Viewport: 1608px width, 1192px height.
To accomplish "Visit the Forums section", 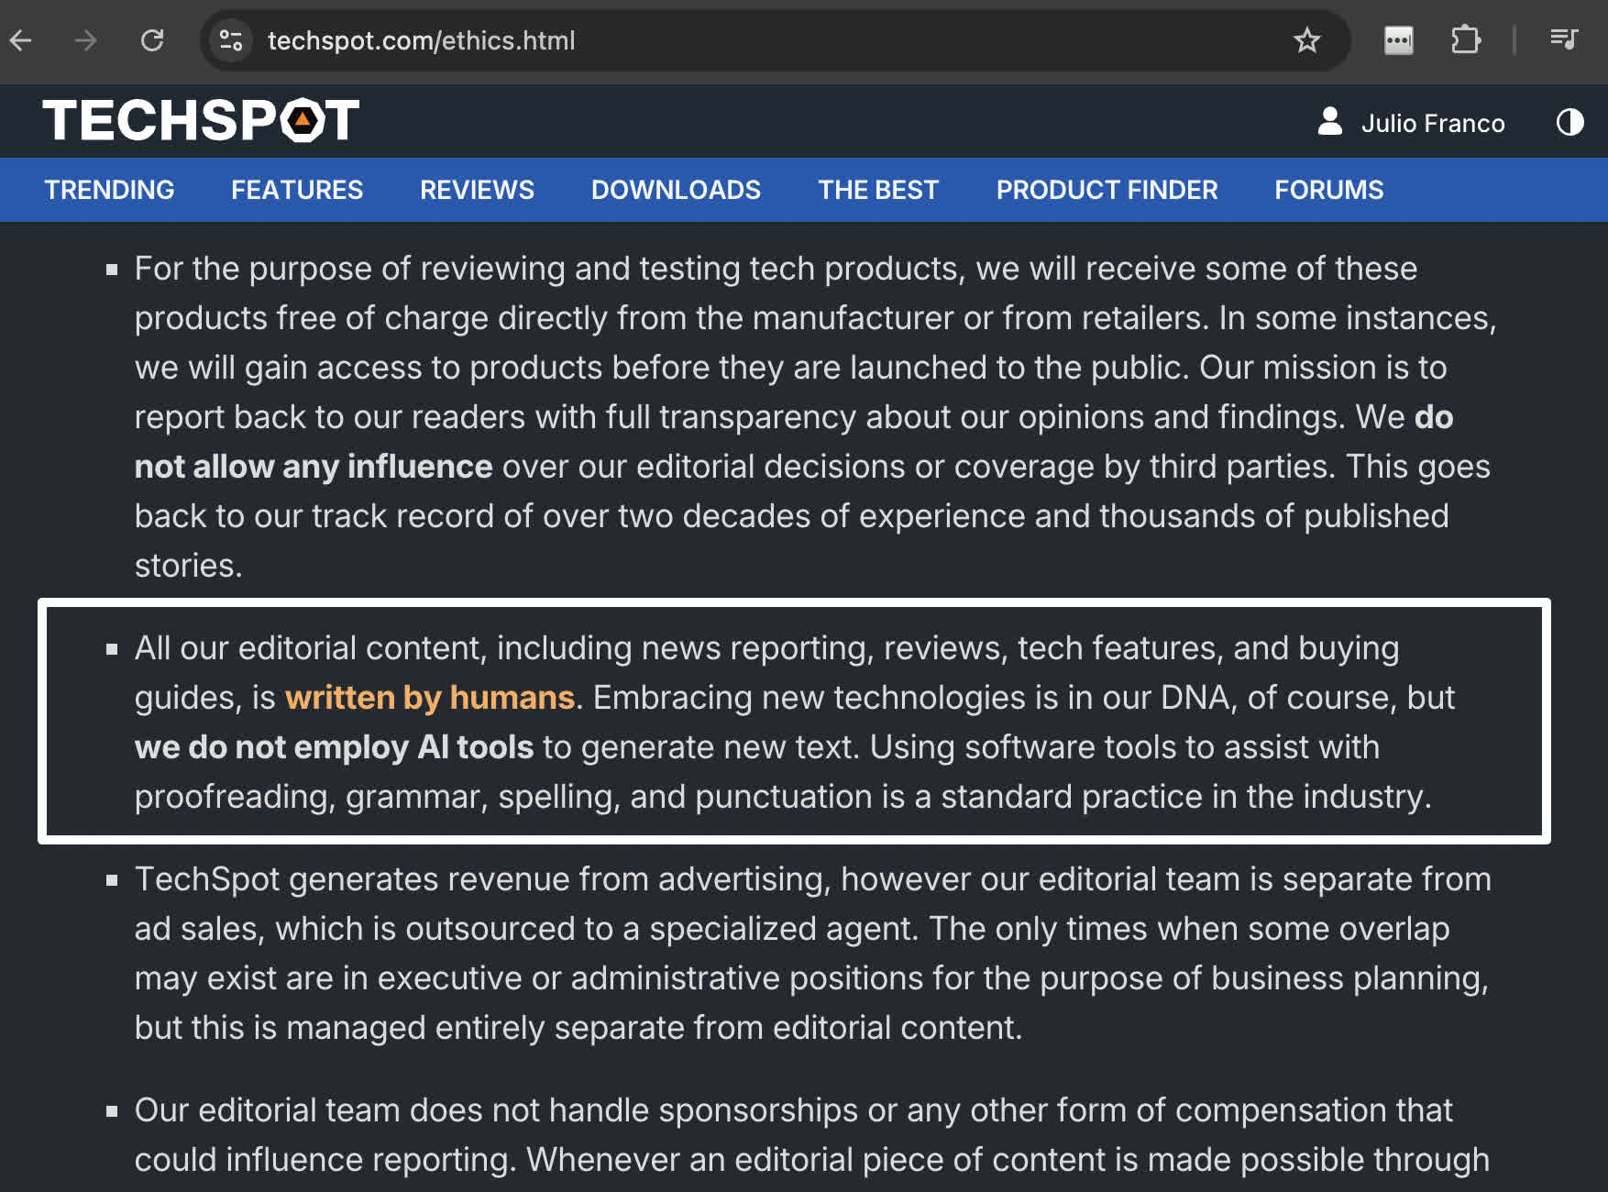I will [x=1328, y=190].
